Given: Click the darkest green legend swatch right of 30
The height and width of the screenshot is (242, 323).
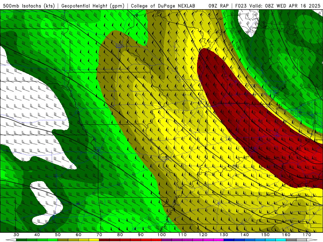Looking at the screenshot, I should tap(21, 240).
